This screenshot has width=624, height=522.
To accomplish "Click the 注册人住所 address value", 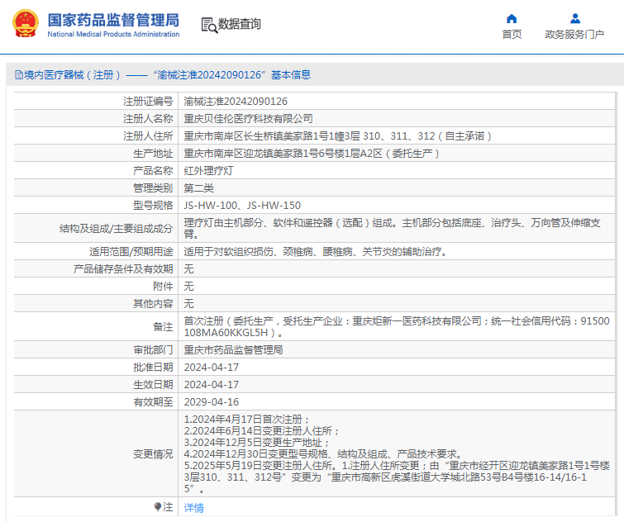I will (338, 136).
